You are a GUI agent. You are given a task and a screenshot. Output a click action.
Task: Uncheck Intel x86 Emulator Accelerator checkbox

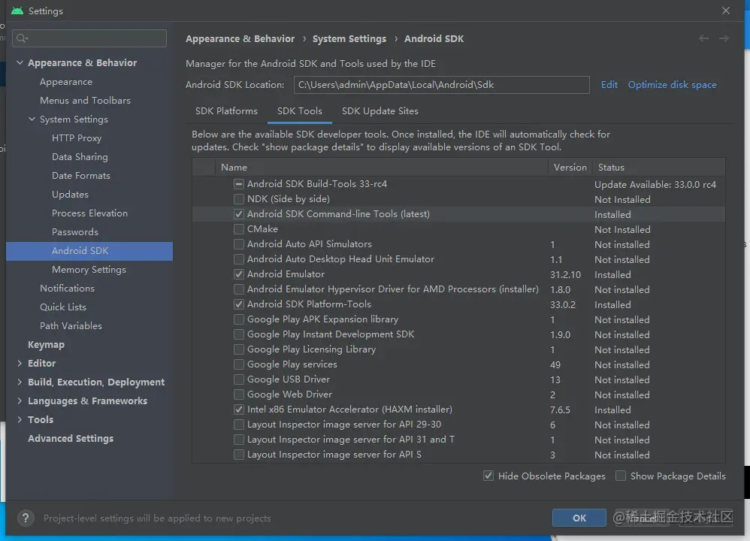point(239,410)
